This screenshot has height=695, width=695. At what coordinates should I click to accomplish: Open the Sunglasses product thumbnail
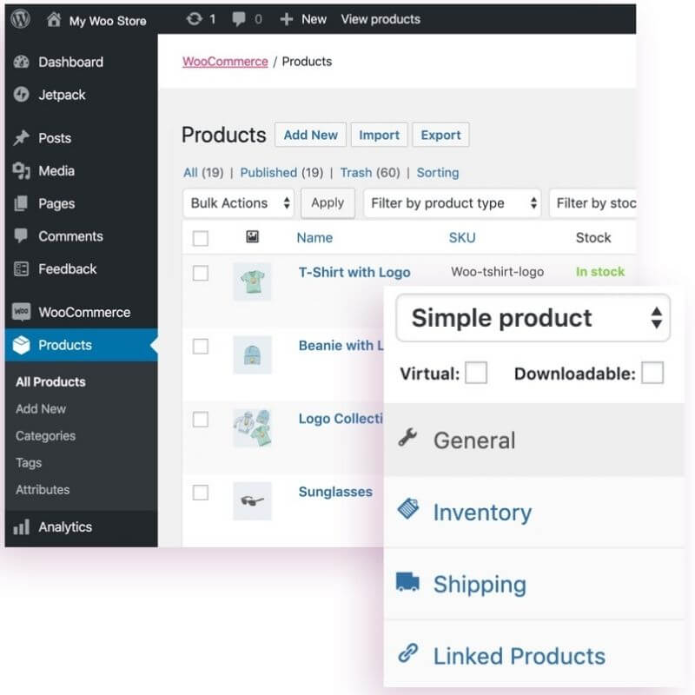[252, 501]
